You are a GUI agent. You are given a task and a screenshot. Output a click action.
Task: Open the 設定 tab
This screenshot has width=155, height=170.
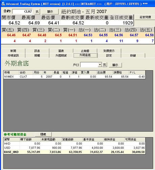(109, 55)
